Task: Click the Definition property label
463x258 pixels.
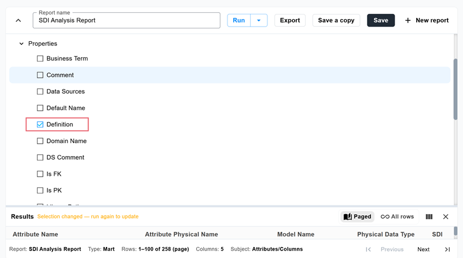Action: click(x=60, y=124)
